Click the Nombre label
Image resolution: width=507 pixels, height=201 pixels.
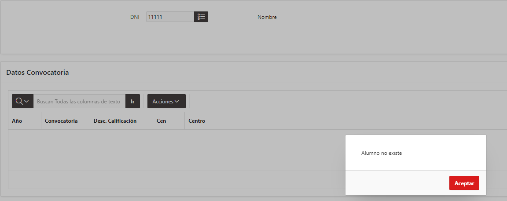[x=267, y=17]
